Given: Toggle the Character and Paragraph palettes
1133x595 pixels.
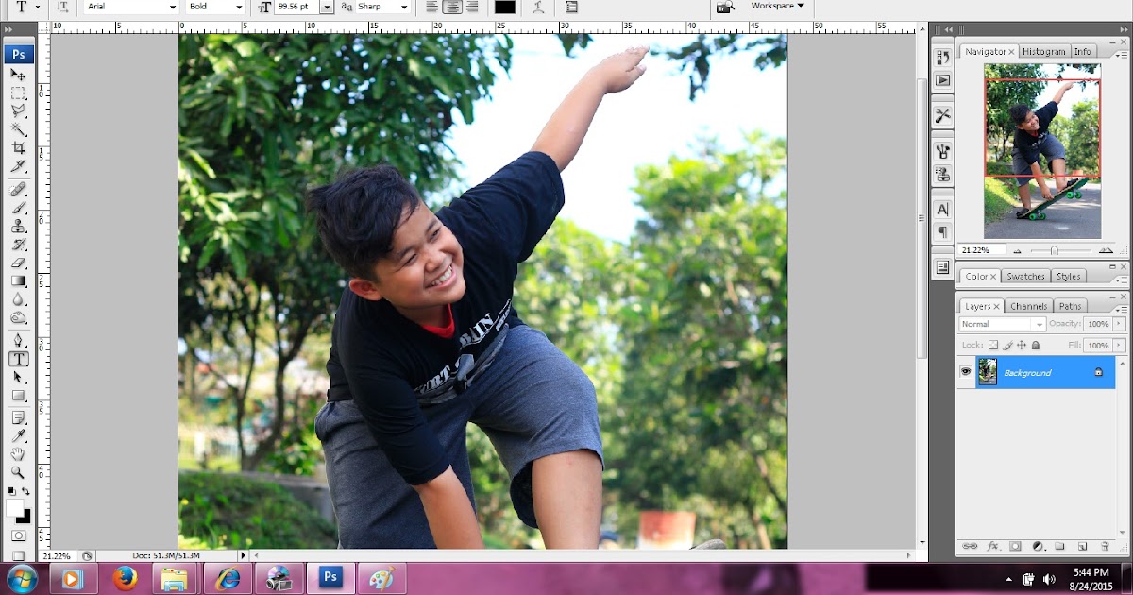Looking at the screenshot, I should (570, 7).
